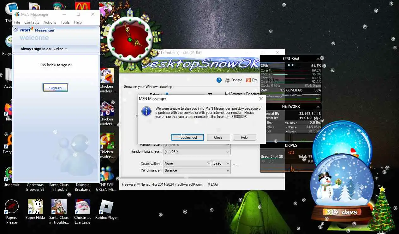This screenshot has height=234, width=399.
Task: Select the McDonald's logo desktop icon
Action: pos(83,6)
